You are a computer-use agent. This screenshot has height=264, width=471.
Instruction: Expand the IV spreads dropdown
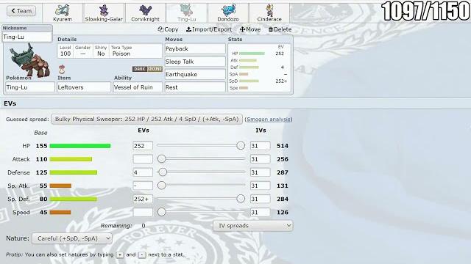coord(253,226)
